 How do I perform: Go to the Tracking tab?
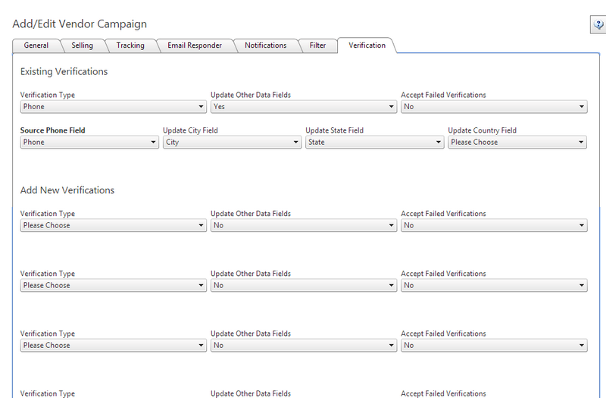tap(130, 45)
